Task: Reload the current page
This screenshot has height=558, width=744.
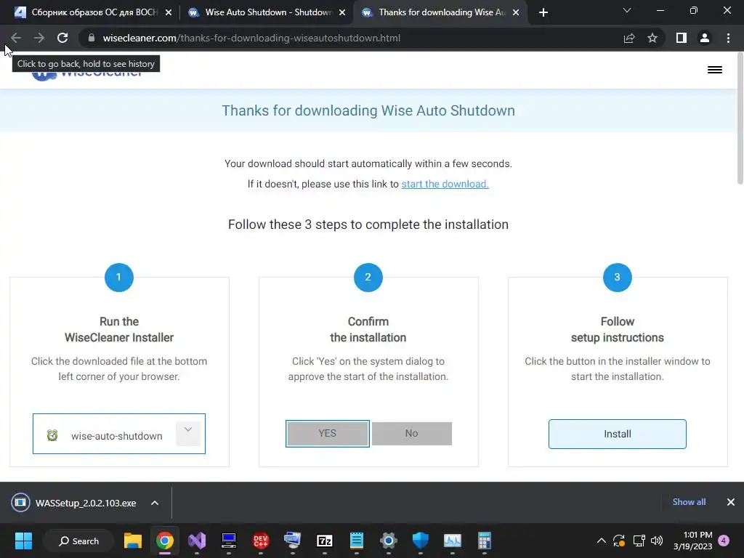Action: (62, 38)
